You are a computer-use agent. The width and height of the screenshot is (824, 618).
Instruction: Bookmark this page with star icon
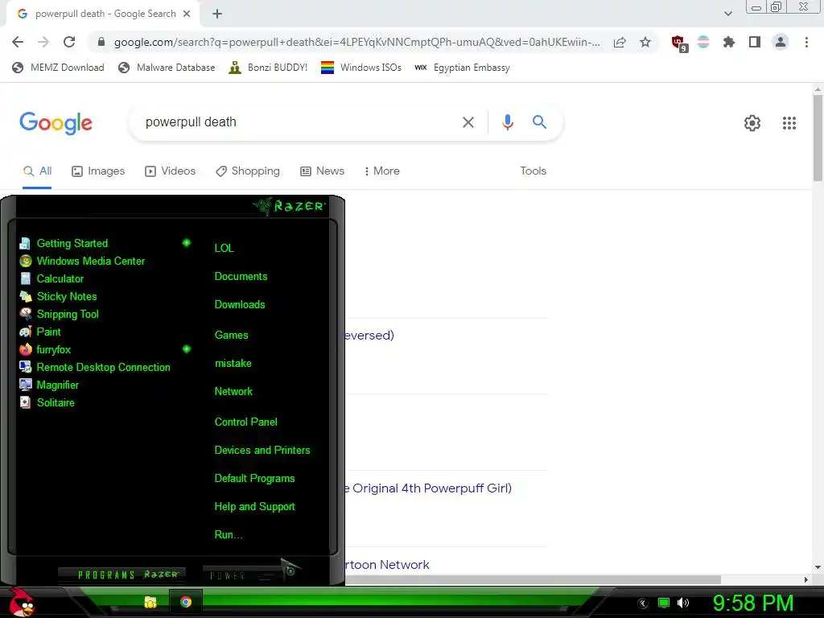click(645, 42)
